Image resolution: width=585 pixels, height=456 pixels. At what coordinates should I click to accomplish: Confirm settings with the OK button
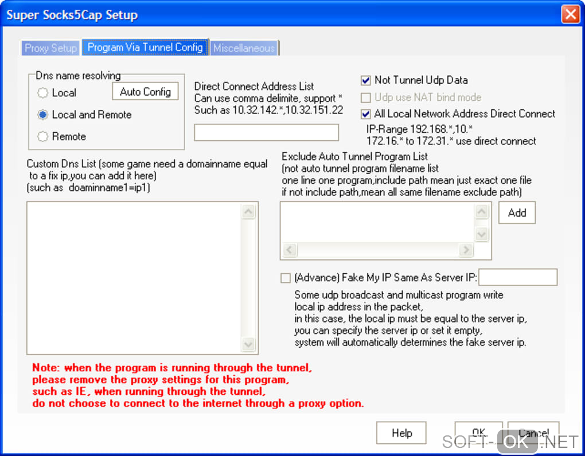click(478, 433)
